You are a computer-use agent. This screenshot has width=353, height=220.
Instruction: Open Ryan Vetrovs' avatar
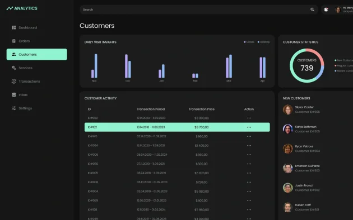click(287, 149)
